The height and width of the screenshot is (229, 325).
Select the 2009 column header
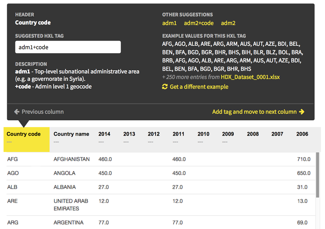click(228, 134)
